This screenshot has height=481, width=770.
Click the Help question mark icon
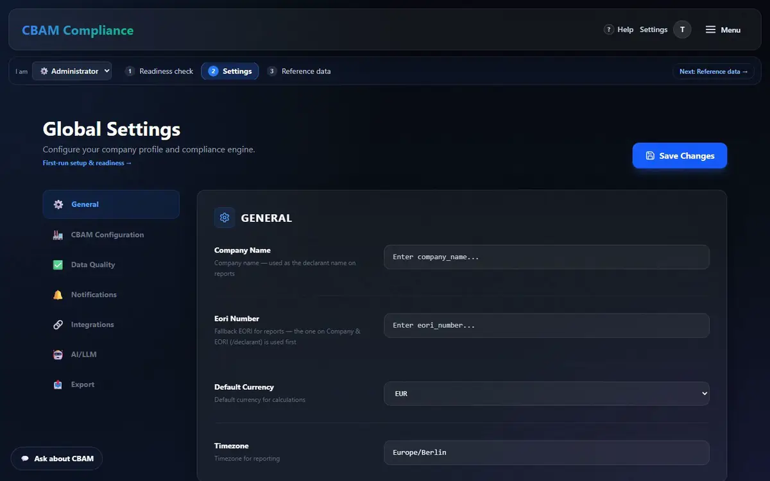pos(608,30)
